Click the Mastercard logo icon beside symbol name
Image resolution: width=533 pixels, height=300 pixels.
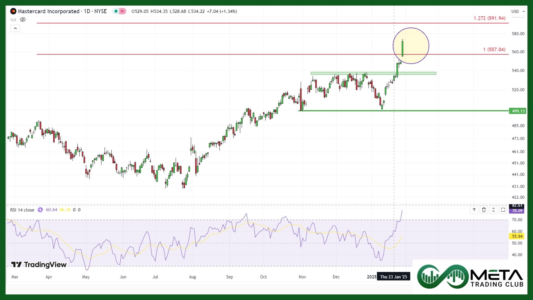coord(13,11)
